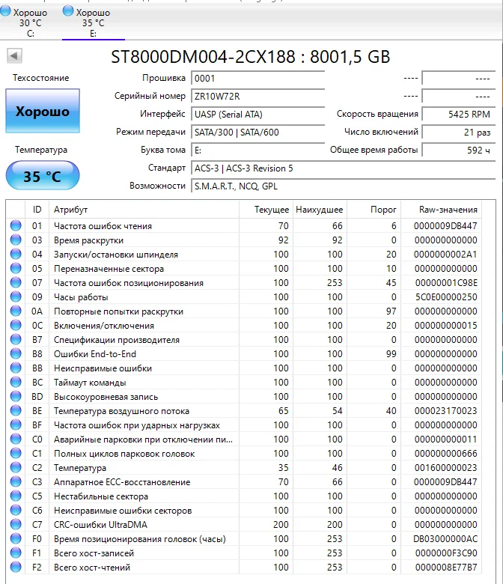Click status icon for attribute 0A spin retries
The height and width of the screenshot is (584, 503).
point(16,311)
